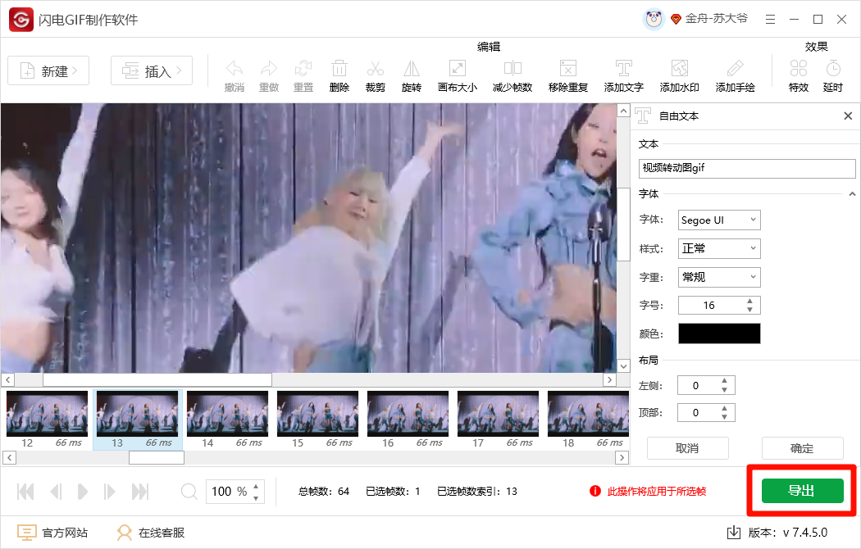This screenshot has width=861, height=549.
Task: Click the version download icon
Action: click(x=734, y=532)
